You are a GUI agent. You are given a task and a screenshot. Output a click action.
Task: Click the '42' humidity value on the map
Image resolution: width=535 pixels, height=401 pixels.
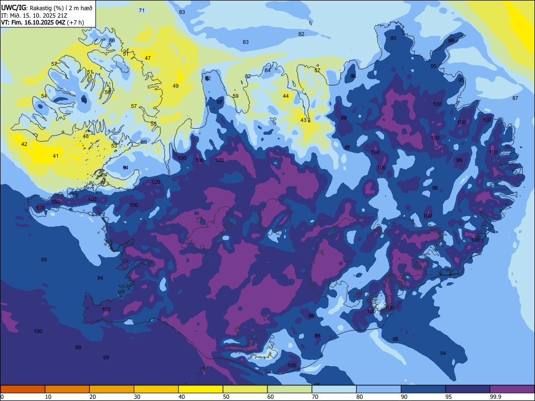tap(24, 144)
